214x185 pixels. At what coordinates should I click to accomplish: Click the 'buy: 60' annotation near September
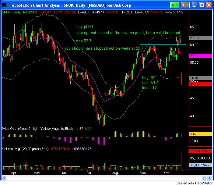tap(149, 78)
